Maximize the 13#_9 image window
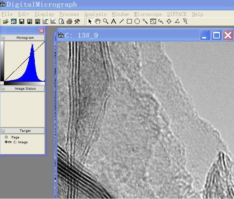Image resolution: width=234 pixels, height=199 pixels. (x=216, y=35)
